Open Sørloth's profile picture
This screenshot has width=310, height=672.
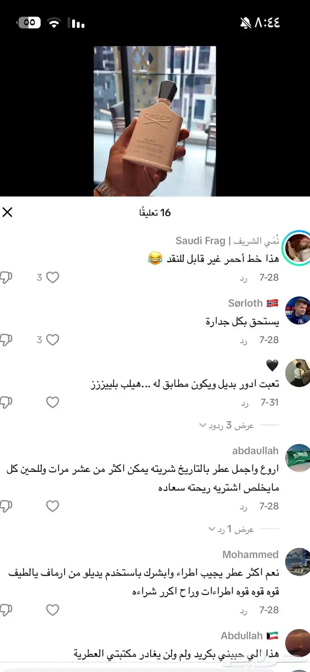tap(297, 310)
